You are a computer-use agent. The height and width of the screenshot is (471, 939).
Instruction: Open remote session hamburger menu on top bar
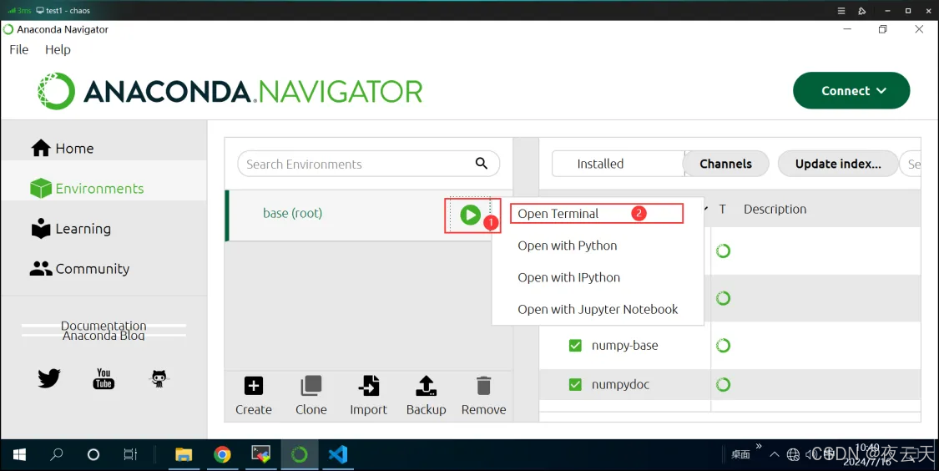coord(841,11)
